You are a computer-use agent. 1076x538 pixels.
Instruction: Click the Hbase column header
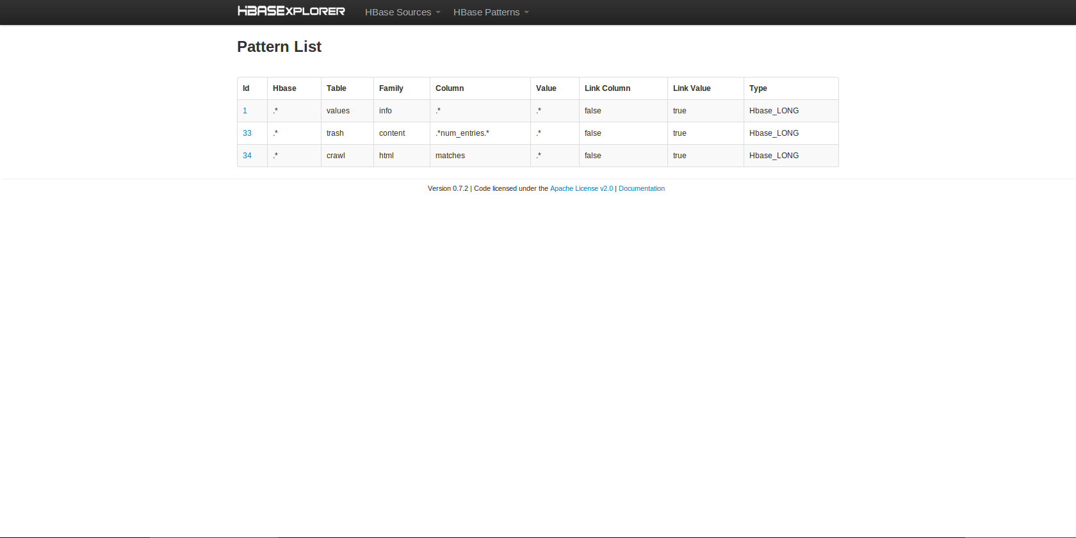[x=284, y=88]
